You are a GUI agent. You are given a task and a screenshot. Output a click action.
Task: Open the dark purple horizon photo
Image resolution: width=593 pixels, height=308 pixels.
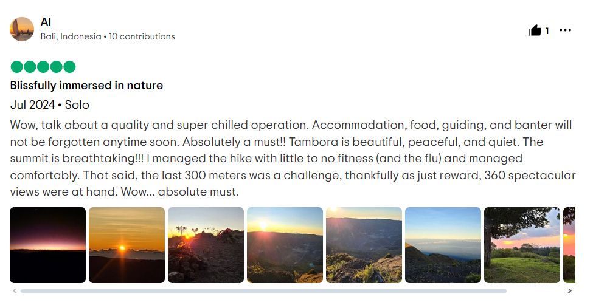coord(47,245)
